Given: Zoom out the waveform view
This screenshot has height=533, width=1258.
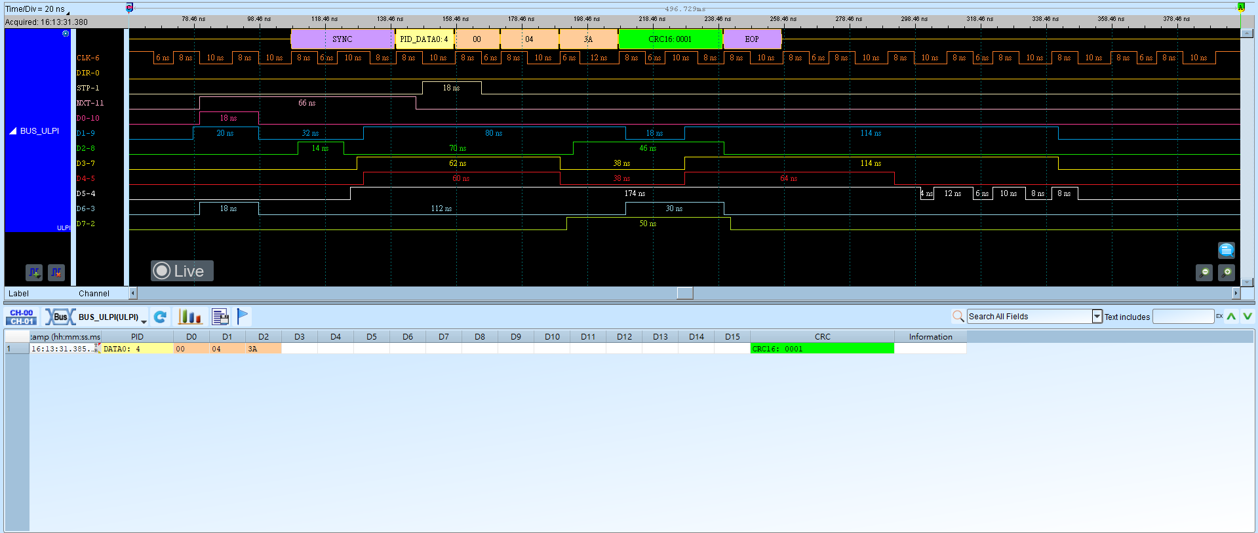Looking at the screenshot, I should 1204,272.
